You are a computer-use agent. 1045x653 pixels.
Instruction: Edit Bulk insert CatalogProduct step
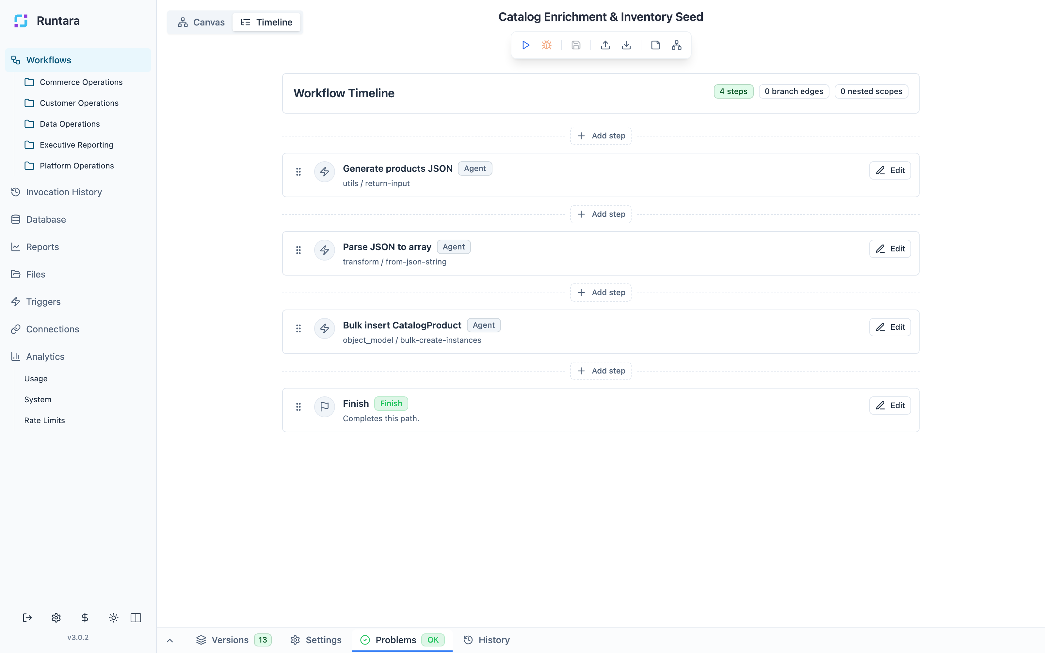890,327
